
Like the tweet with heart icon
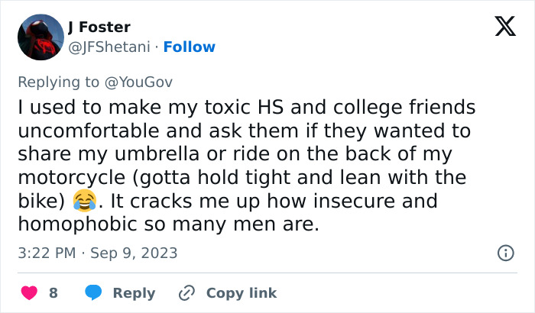point(28,293)
